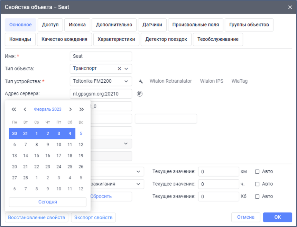Go to previous month in calendar
Viewport: 297px width, 227px height.
(x=25, y=109)
